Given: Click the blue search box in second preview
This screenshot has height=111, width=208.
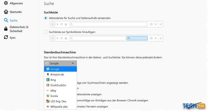Looking at the screenshot, I should (137, 38).
